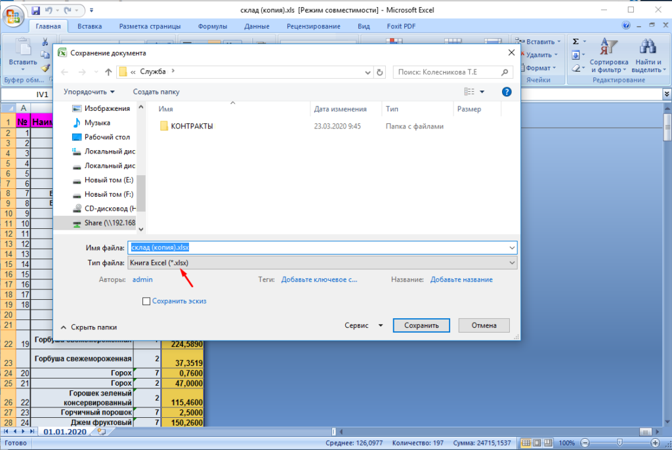Click the Отмена button
Screen dimensions: 672x450
point(484,325)
